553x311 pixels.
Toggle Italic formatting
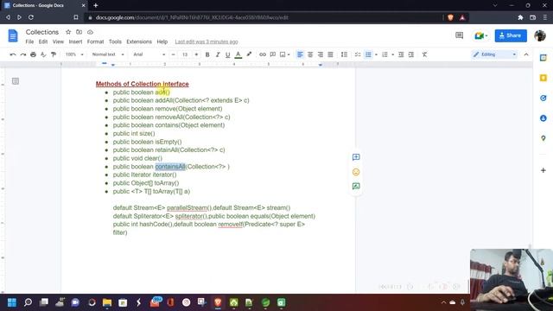(x=218, y=54)
